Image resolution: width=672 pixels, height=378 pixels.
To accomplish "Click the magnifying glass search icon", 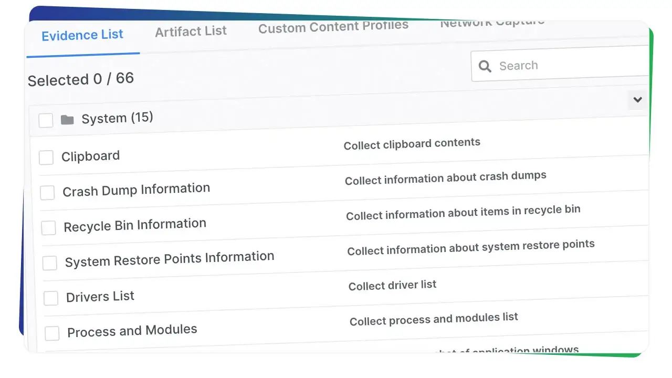I will tap(486, 66).
